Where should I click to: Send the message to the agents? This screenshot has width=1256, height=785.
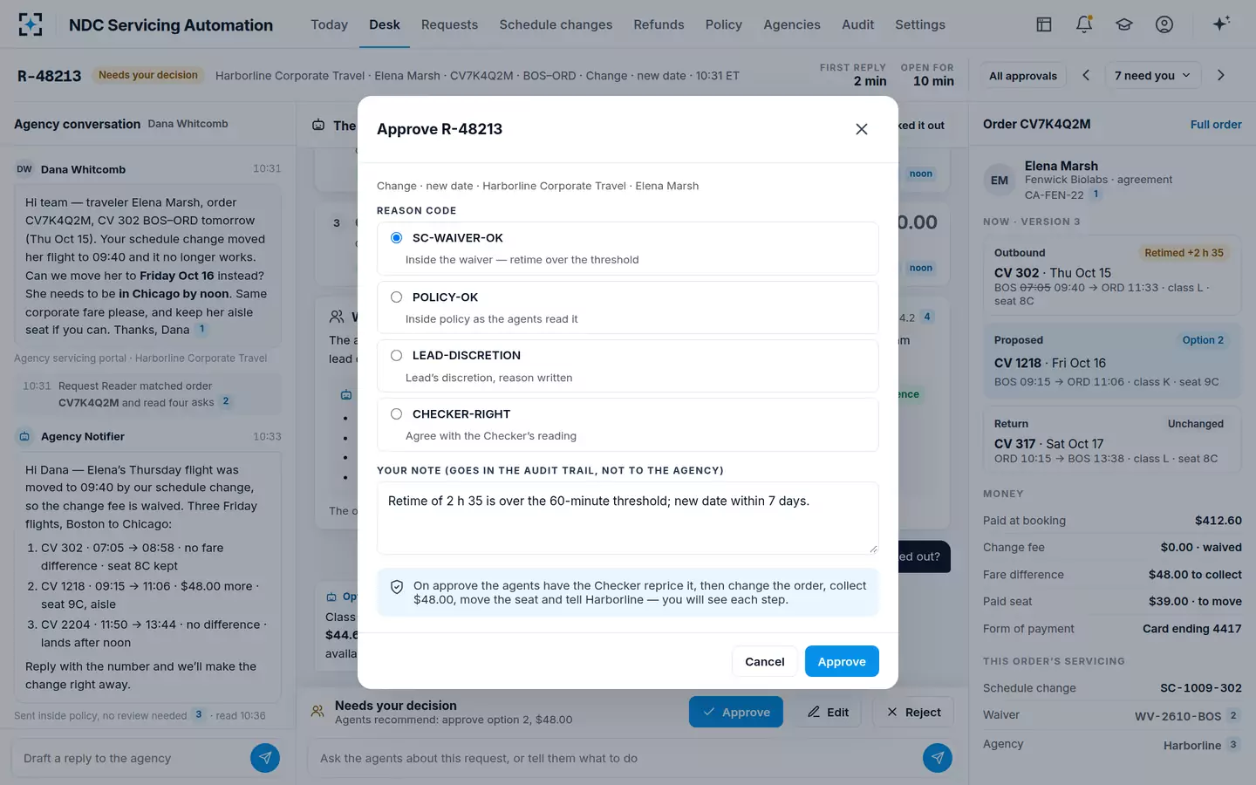pos(938,758)
